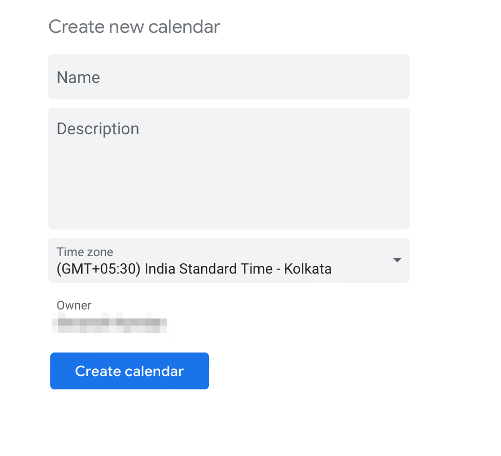Screen dimensions: 501x456
Task: Click the GMT+05:30 offset text
Action: (99, 268)
